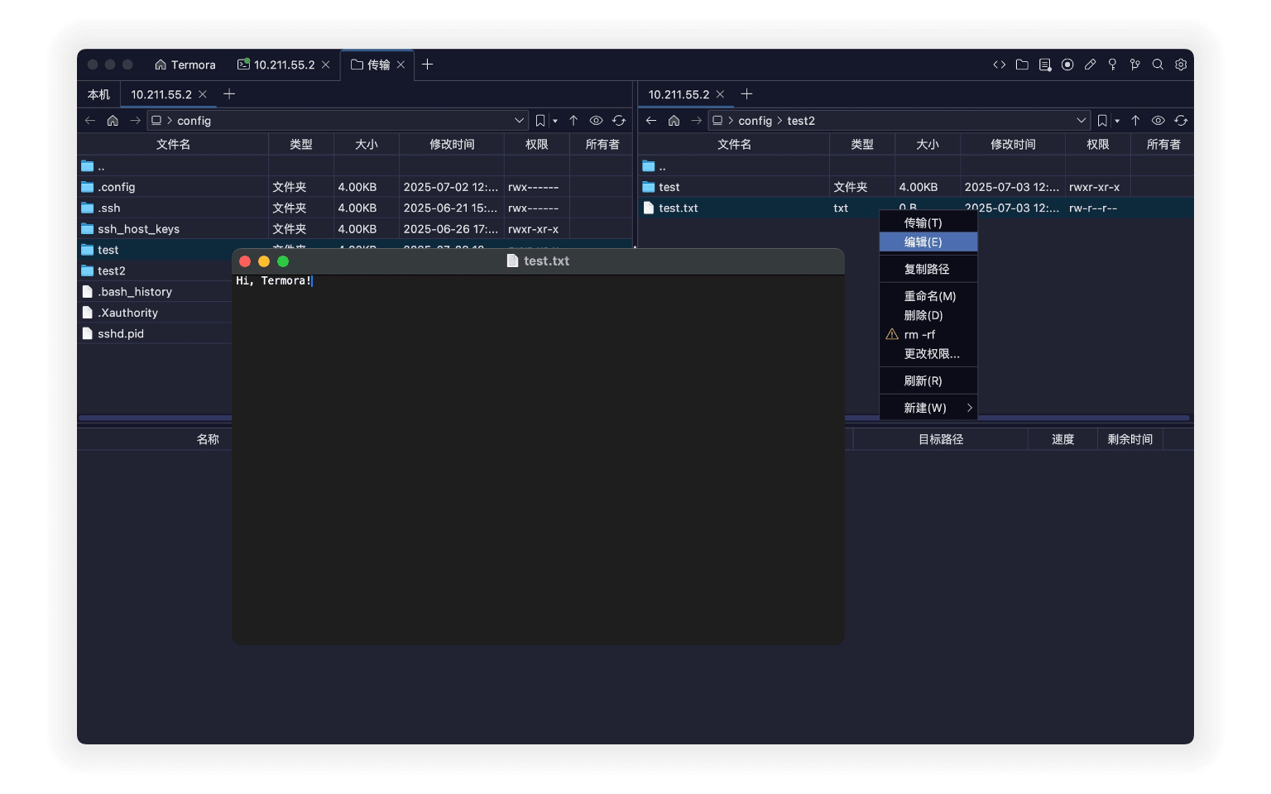1271x794 pixels.
Task: Click the search magnifier icon in top toolbar
Action: pyautogui.click(x=1158, y=65)
